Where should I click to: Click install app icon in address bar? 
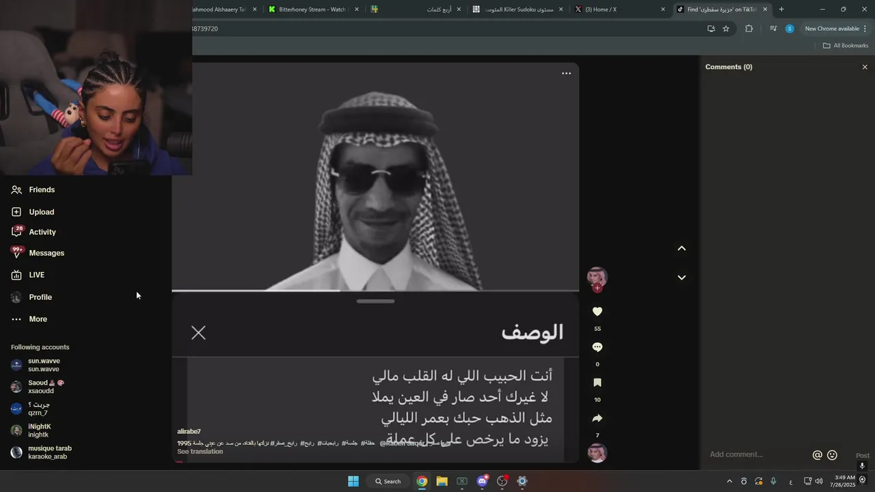(711, 29)
